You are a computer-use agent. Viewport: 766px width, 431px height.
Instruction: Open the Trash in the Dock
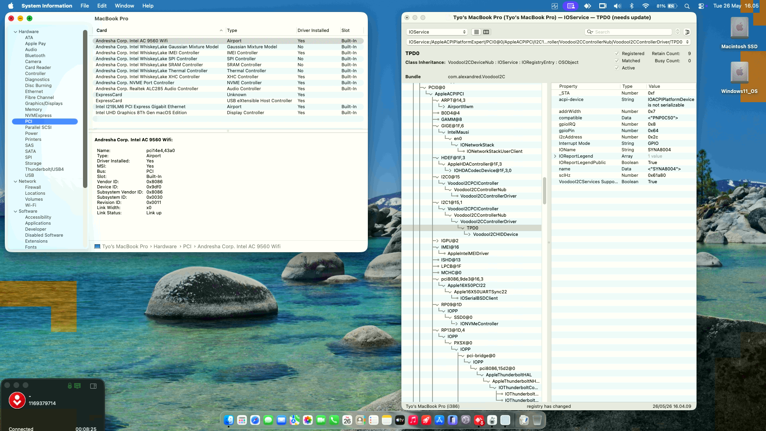pos(537,420)
